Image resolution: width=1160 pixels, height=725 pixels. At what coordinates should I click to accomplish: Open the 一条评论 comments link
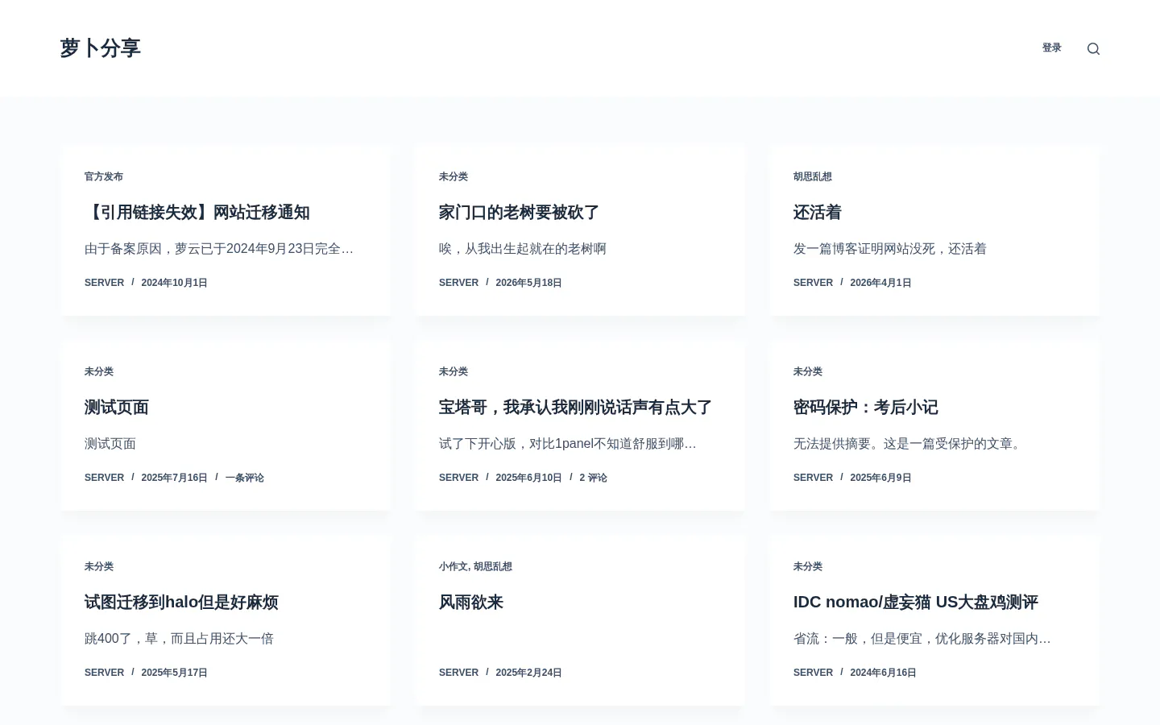(245, 478)
